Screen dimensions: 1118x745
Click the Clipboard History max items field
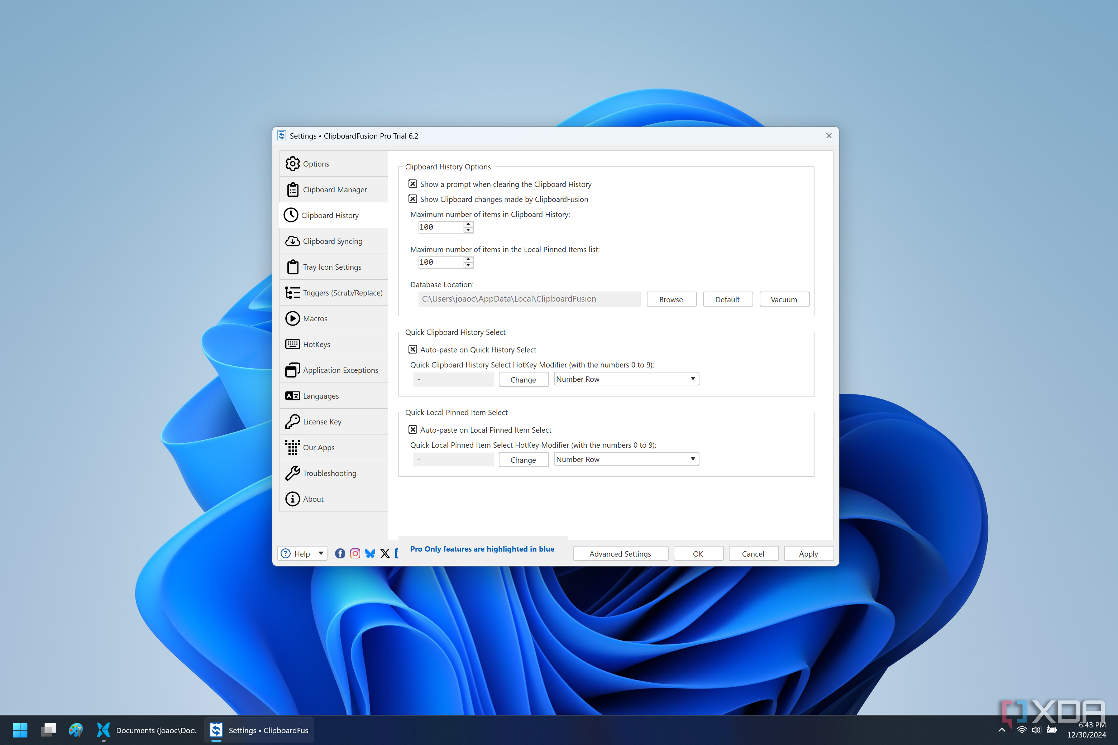tap(441, 227)
